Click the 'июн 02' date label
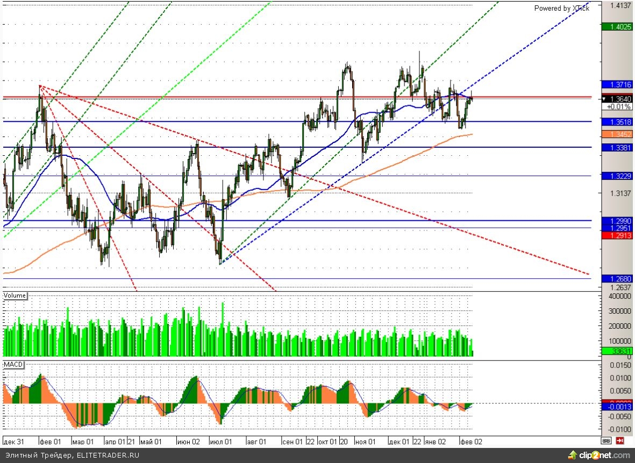The width and height of the screenshot is (635, 463). (189, 442)
